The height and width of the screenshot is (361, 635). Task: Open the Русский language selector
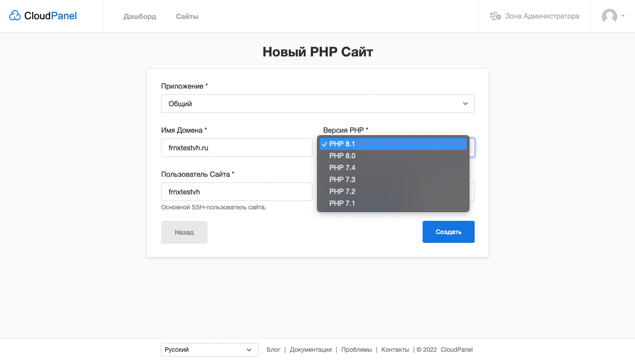(209, 350)
